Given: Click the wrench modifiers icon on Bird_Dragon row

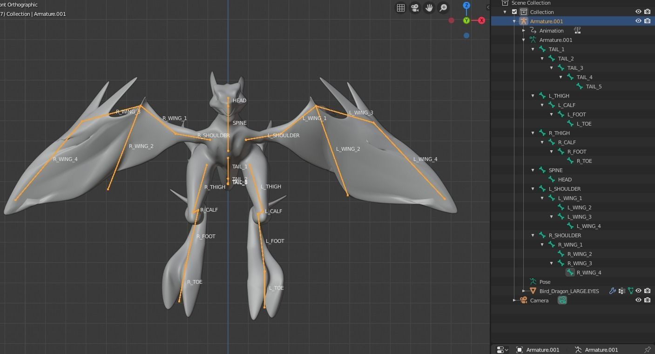Looking at the screenshot, I should [613, 291].
